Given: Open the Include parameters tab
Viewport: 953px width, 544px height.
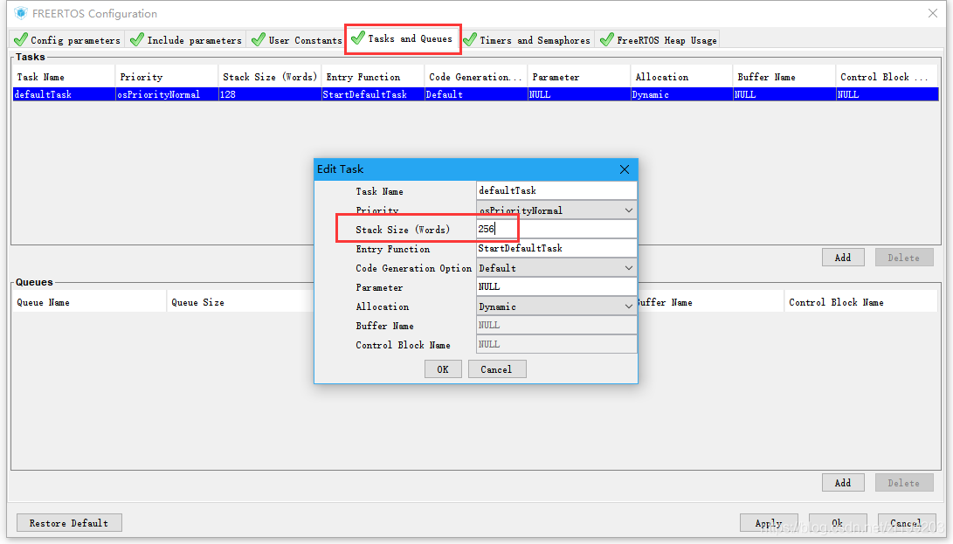Looking at the screenshot, I should pos(186,40).
